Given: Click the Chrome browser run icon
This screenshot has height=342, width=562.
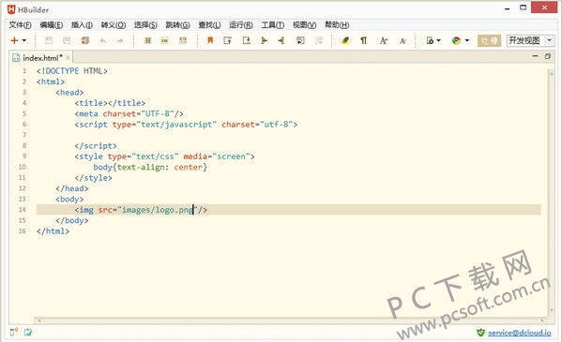Looking at the screenshot, I should [x=456, y=40].
